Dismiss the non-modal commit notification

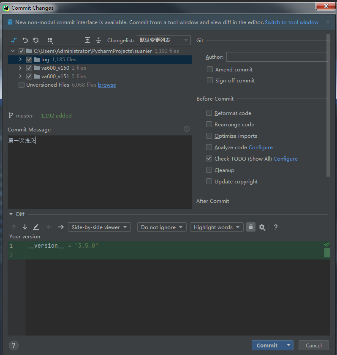point(328,22)
